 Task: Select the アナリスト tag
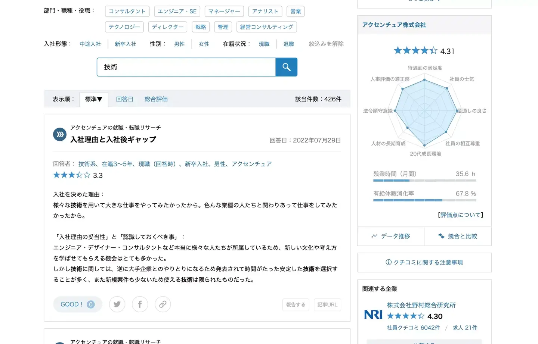coord(265,11)
